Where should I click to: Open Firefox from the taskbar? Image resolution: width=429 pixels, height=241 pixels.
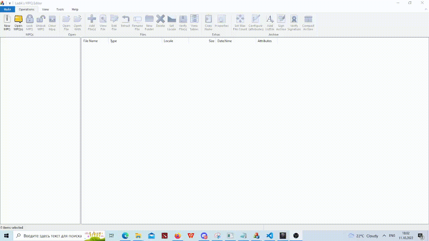point(178,236)
